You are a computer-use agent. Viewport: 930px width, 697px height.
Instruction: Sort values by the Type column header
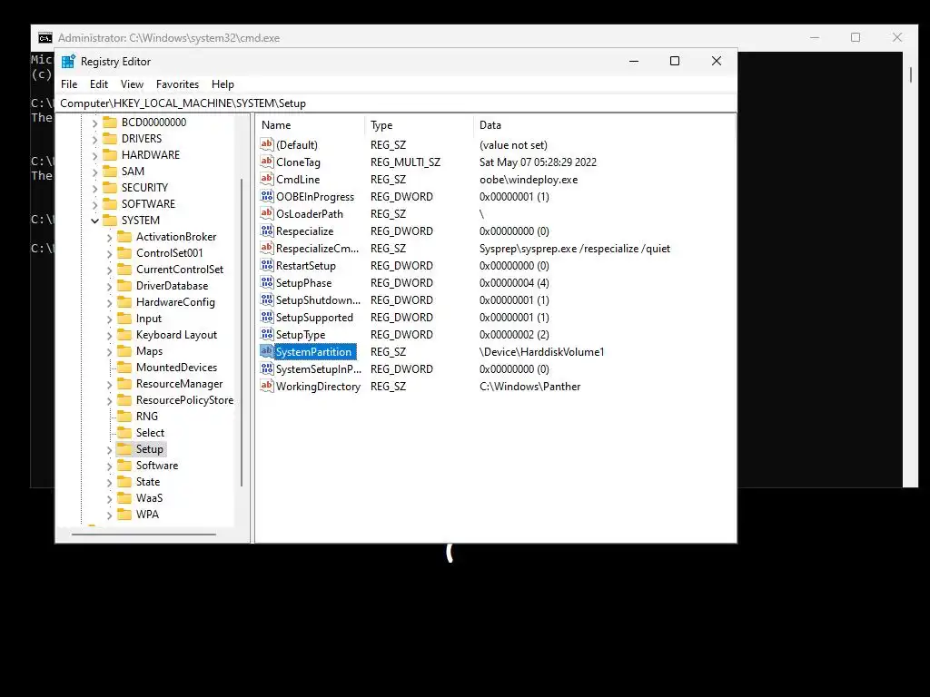coord(420,125)
